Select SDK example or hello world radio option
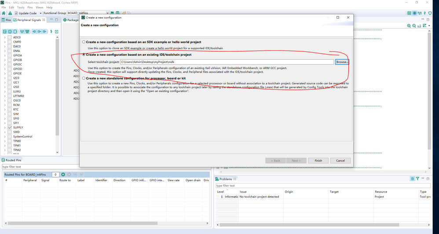The height and width of the screenshot is (234, 439). click(84, 42)
